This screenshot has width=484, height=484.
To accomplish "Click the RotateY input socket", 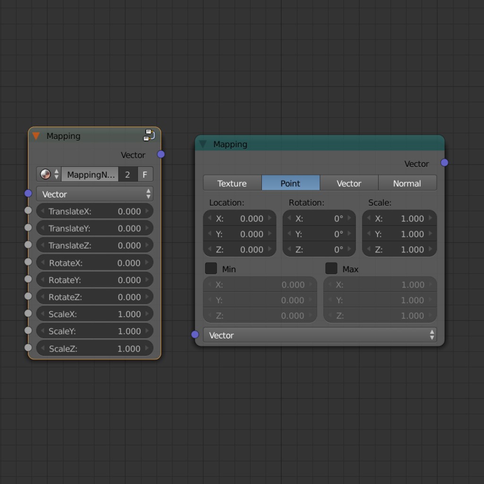I will 28,279.
